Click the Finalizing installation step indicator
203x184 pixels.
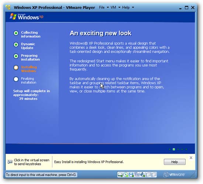(16, 79)
